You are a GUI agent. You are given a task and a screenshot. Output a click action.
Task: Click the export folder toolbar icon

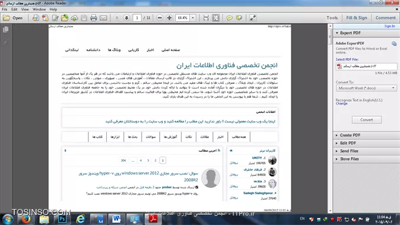click(65, 18)
